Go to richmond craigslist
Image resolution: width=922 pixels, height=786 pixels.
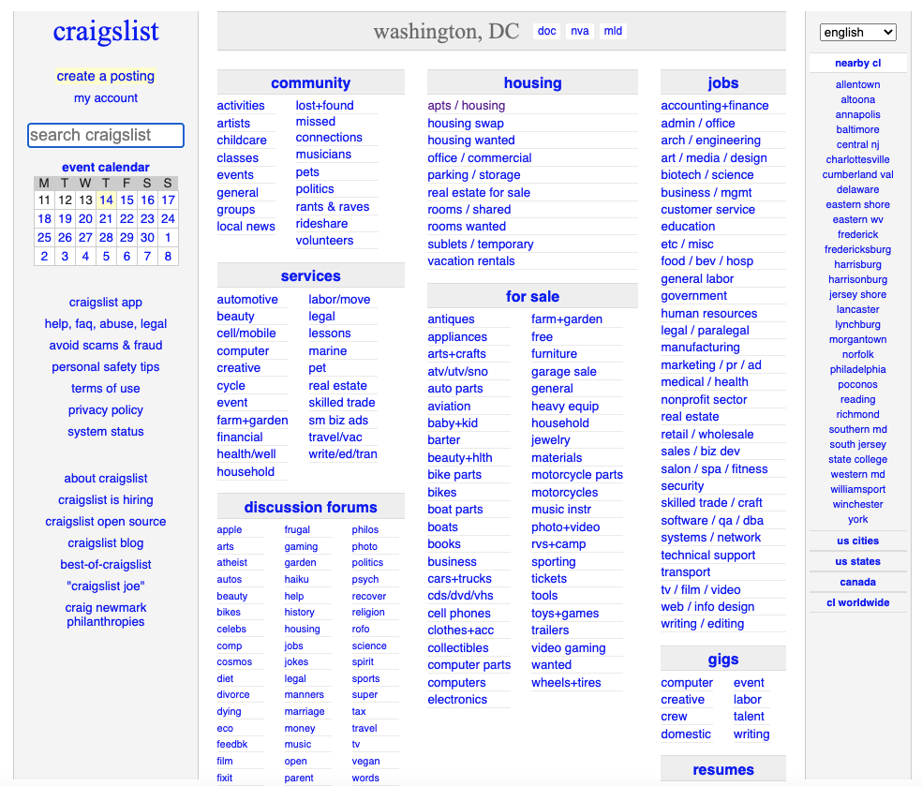[x=857, y=414]
